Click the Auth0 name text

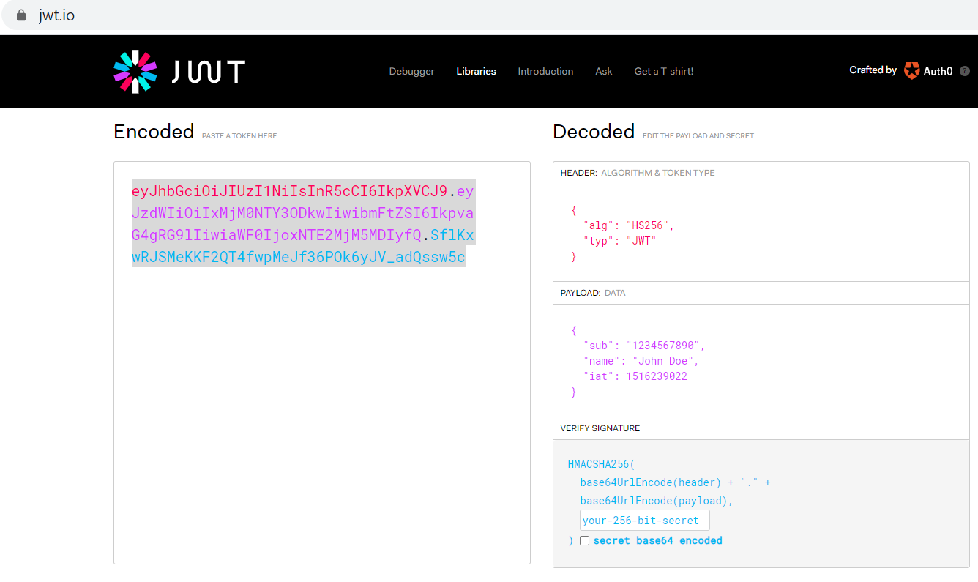[938, 71]
